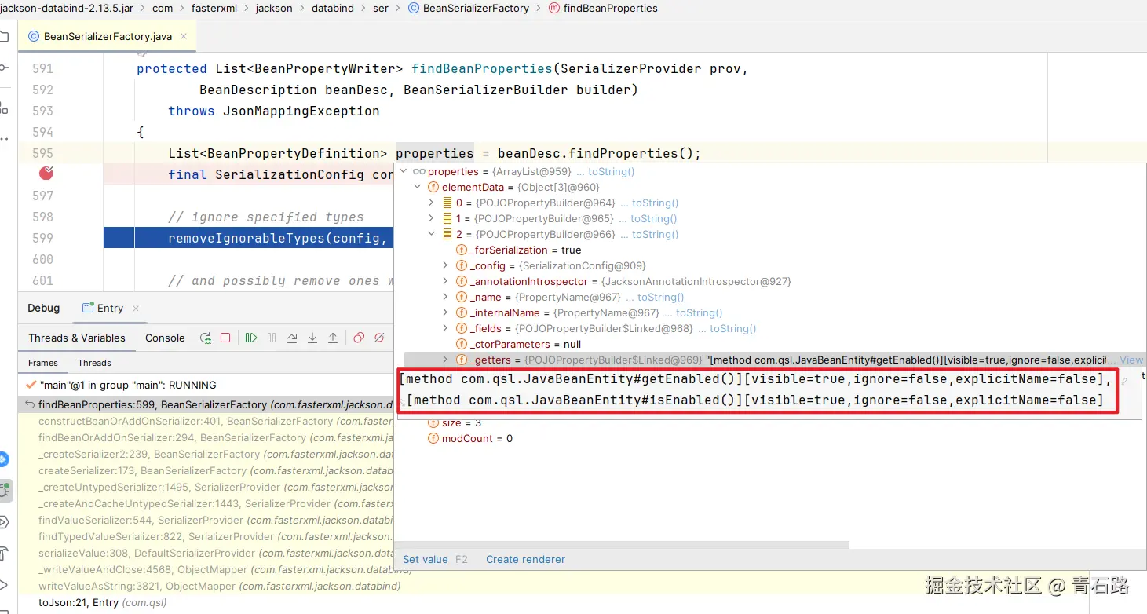Click field icon beside _forSerialization
This screenshot has height=614, width=1147.
click(x=462, y=250)
